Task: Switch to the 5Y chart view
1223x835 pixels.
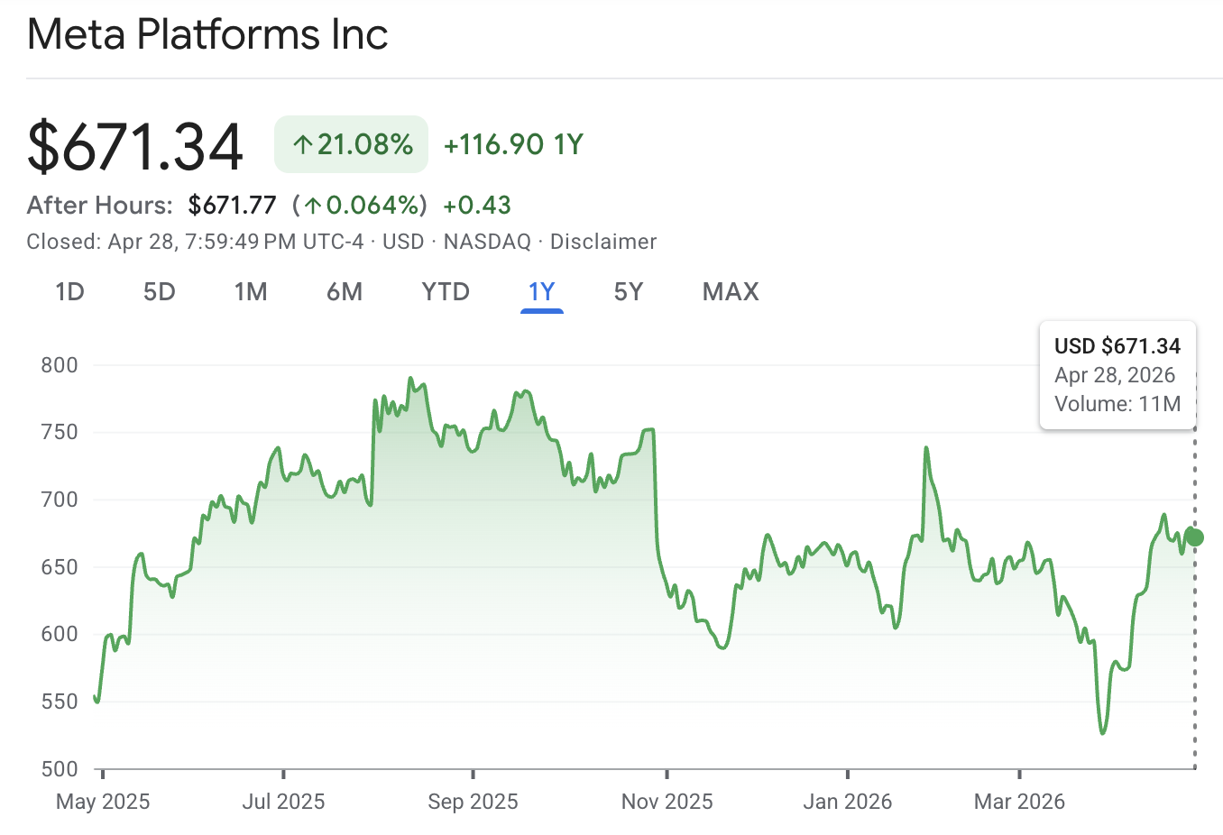Action: (629, 291)
